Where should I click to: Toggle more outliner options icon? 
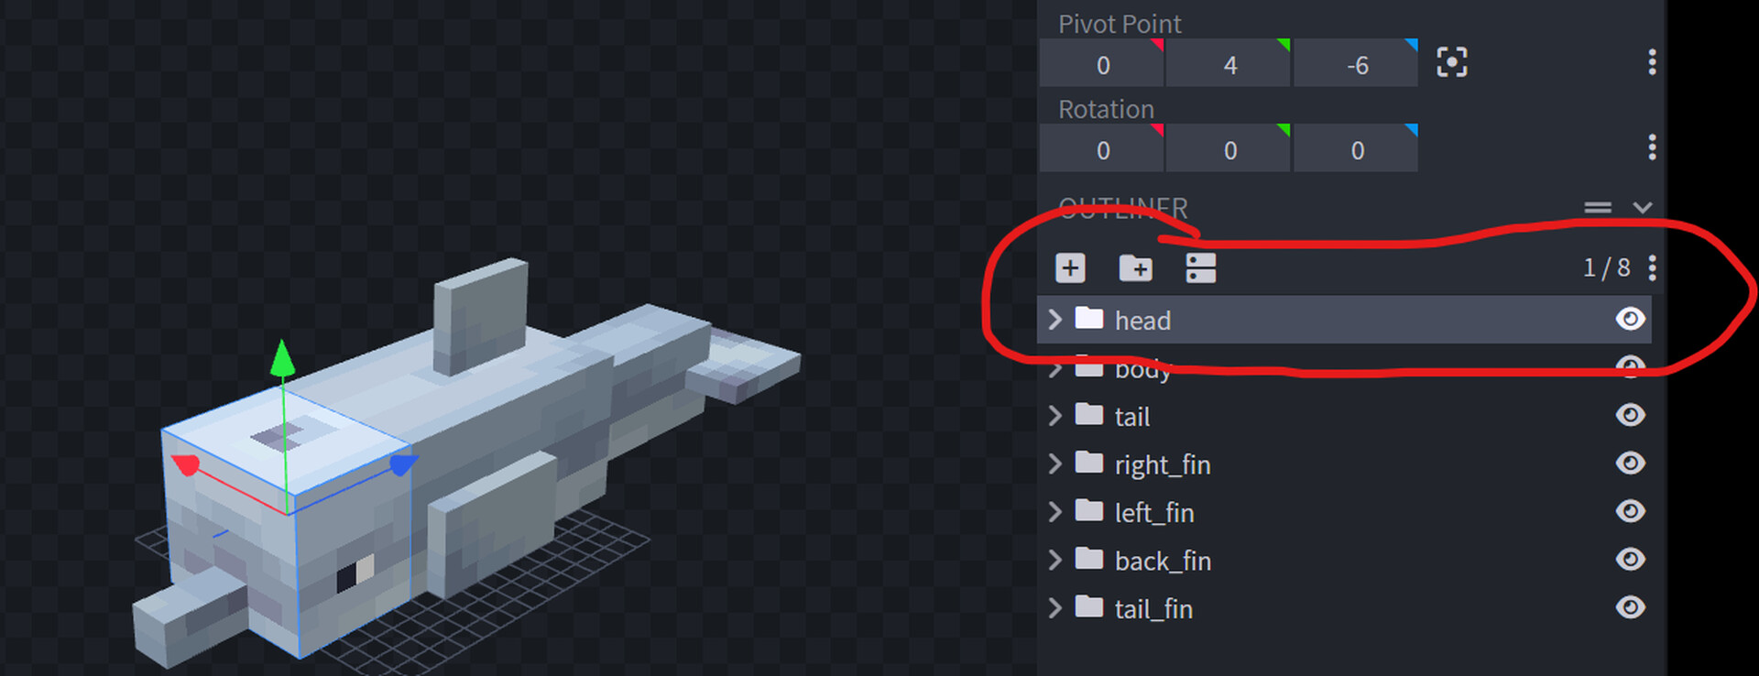tap(1200, 268)
